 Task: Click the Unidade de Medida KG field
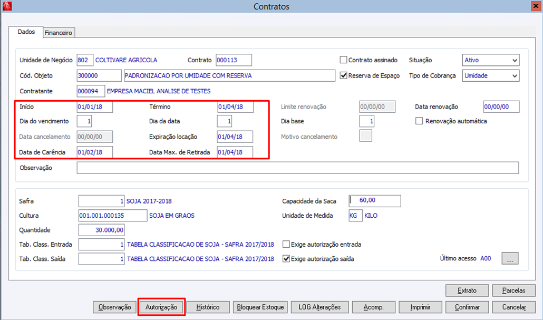tap(356, 216)
